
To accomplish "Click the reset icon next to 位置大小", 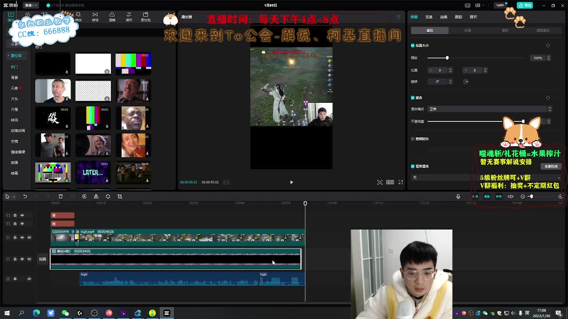I will pyautogui.click(x=547, y=45).
